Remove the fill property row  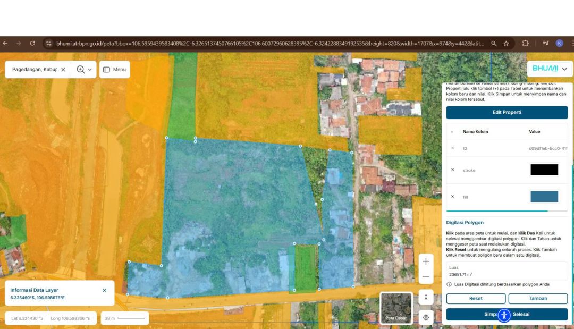point(452,197)
